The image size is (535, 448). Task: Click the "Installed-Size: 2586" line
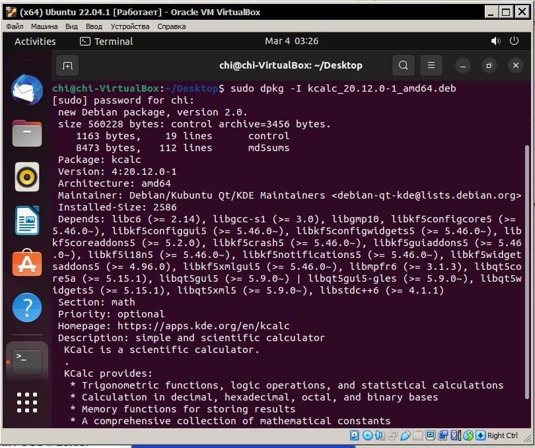point(117,207)
